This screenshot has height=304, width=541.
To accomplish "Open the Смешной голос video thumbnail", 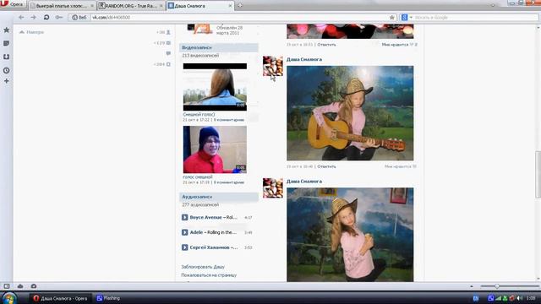I will point(215,87).
